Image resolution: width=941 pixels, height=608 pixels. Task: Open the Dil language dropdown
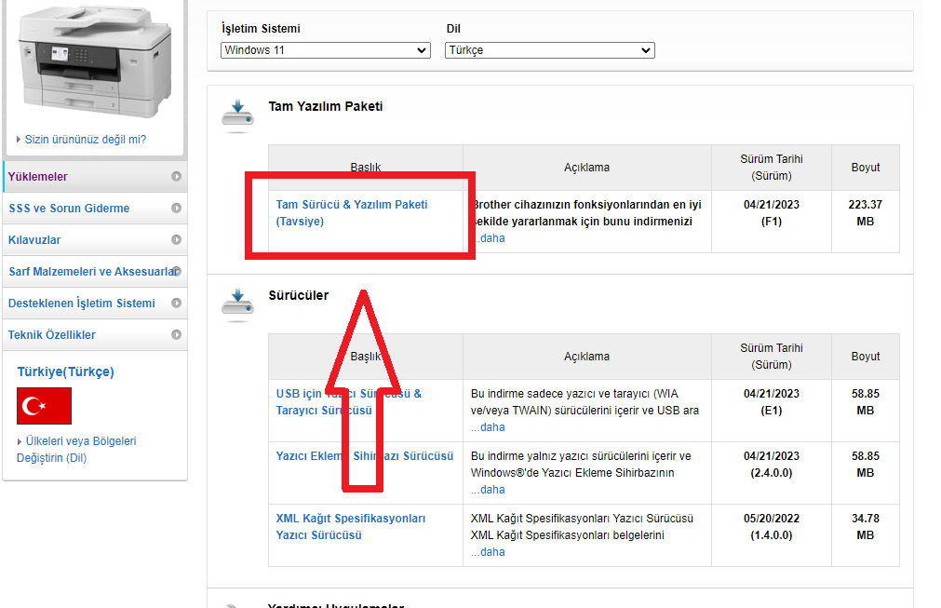[549, 50]
